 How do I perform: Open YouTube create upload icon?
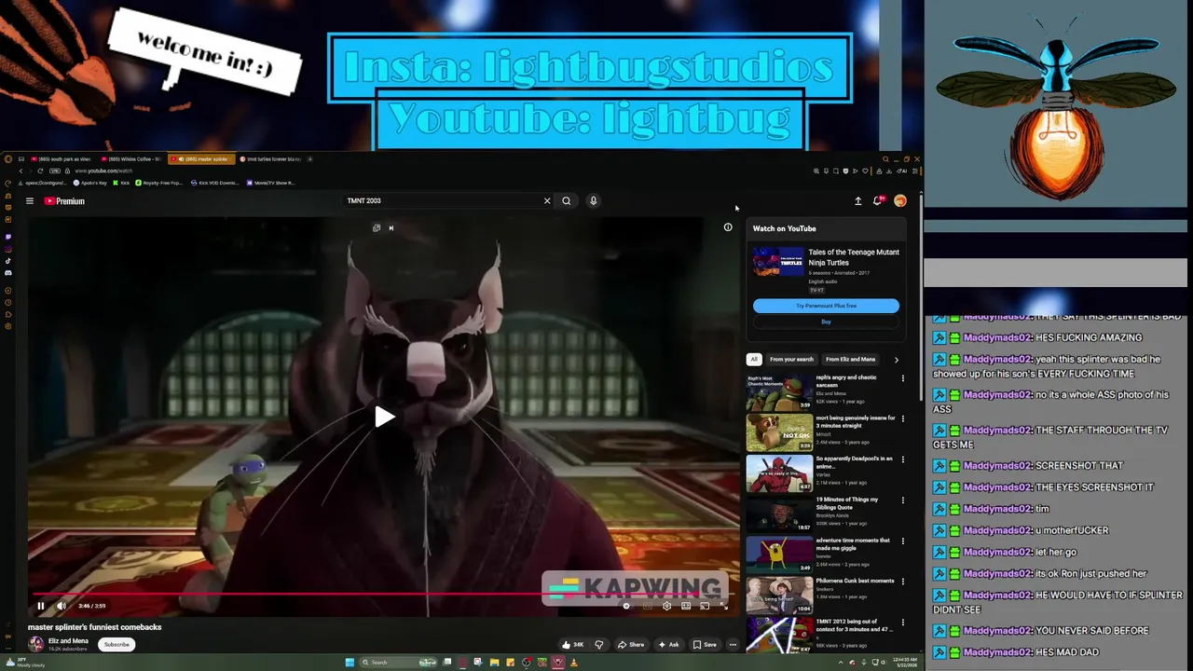tap(858, 201)
